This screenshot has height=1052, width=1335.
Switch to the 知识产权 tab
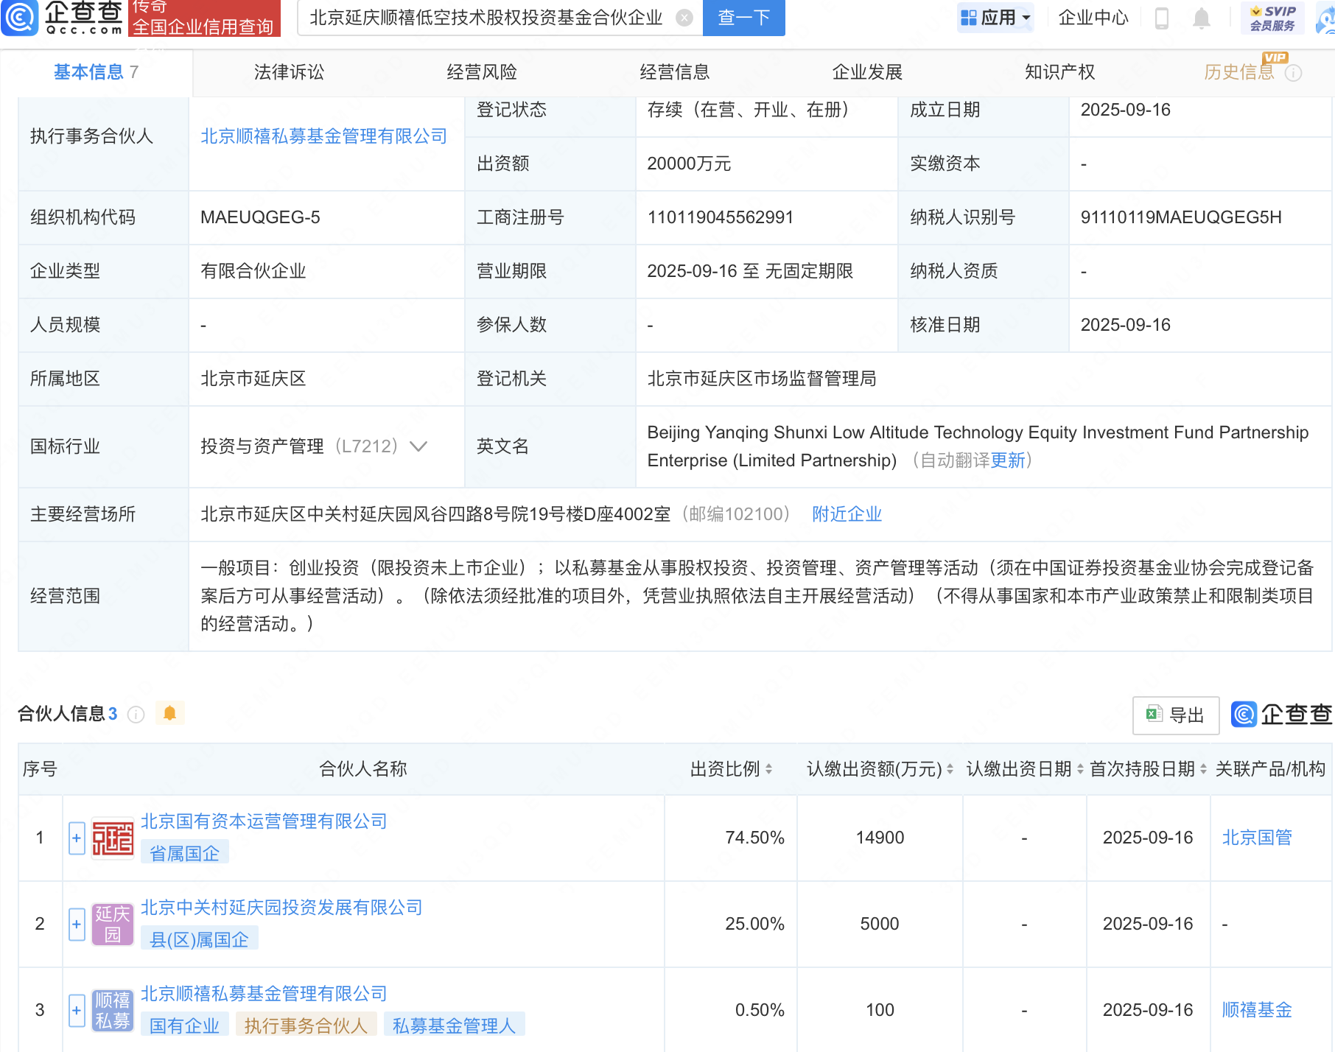click(x=1059, y=72)
